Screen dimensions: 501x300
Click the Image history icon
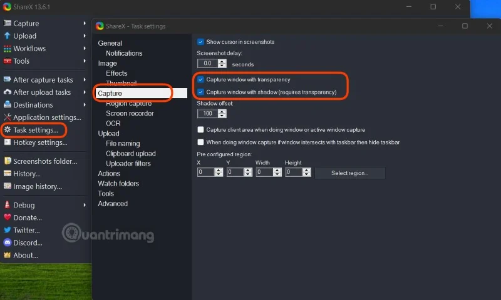click(x=7, y=186)
